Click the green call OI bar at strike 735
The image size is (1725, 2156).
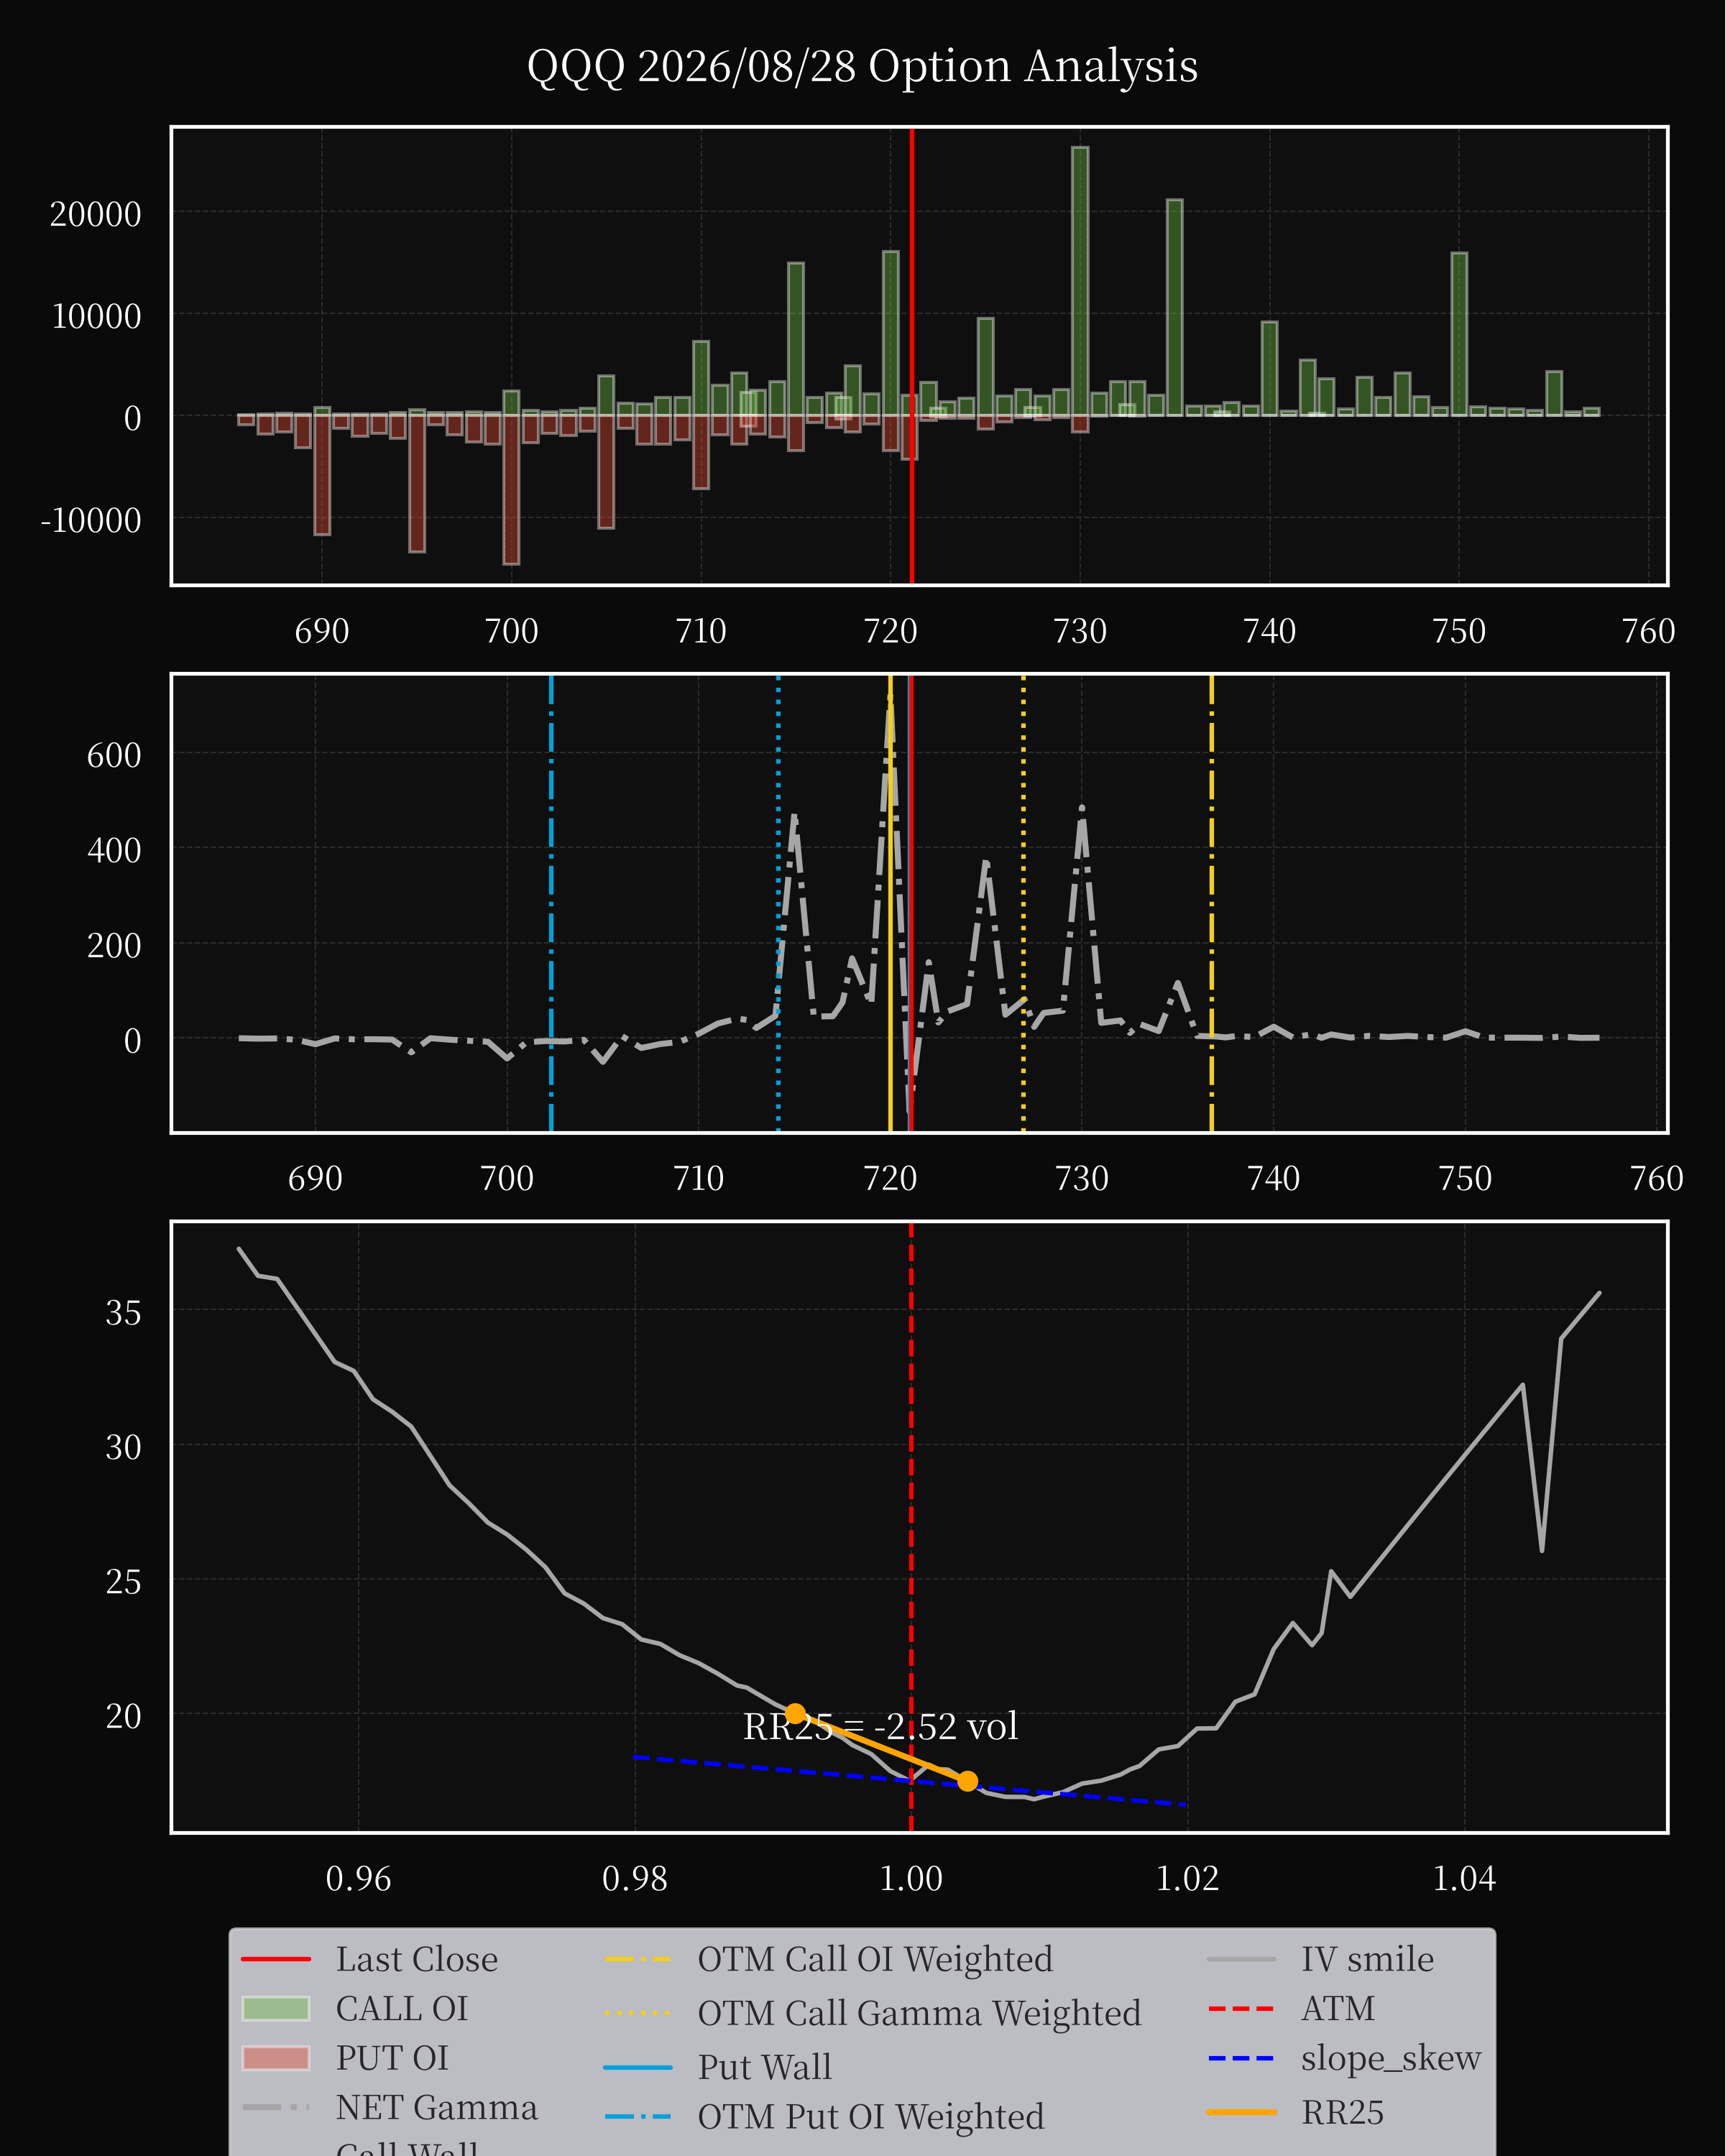click(1175, 308)
